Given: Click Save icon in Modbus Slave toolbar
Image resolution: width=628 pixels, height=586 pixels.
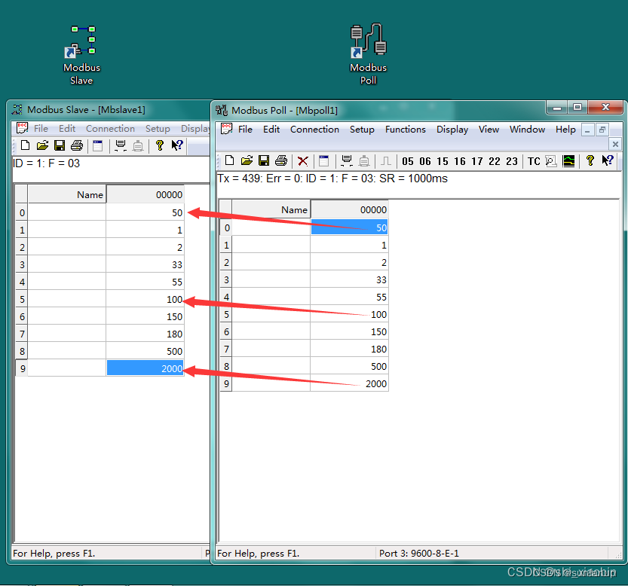Looking at the screenshot, I should click(x=60, y=145).
